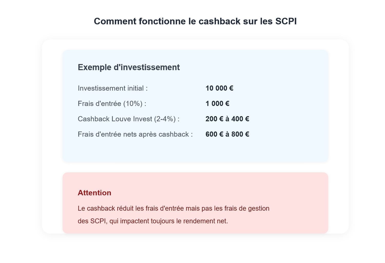Image resolution: width=385 pixels, height=263 pixels.
Task: Click the "Investissement initial :" label
Action: [112, 88]
